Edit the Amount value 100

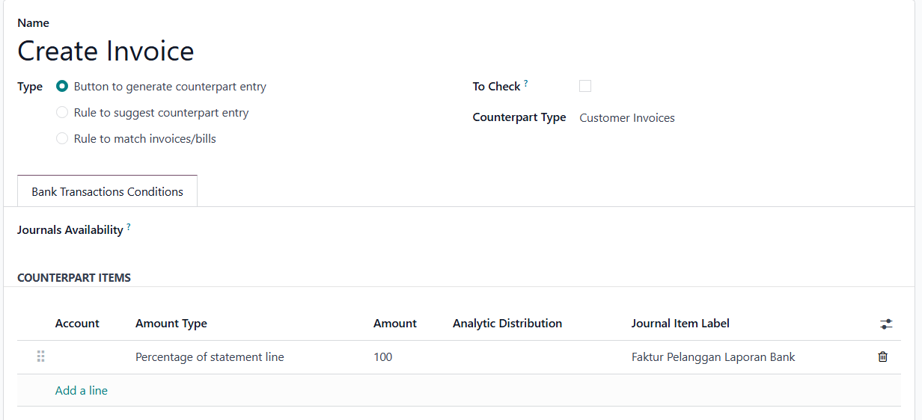pyautogui.click(x=408, y=357)
